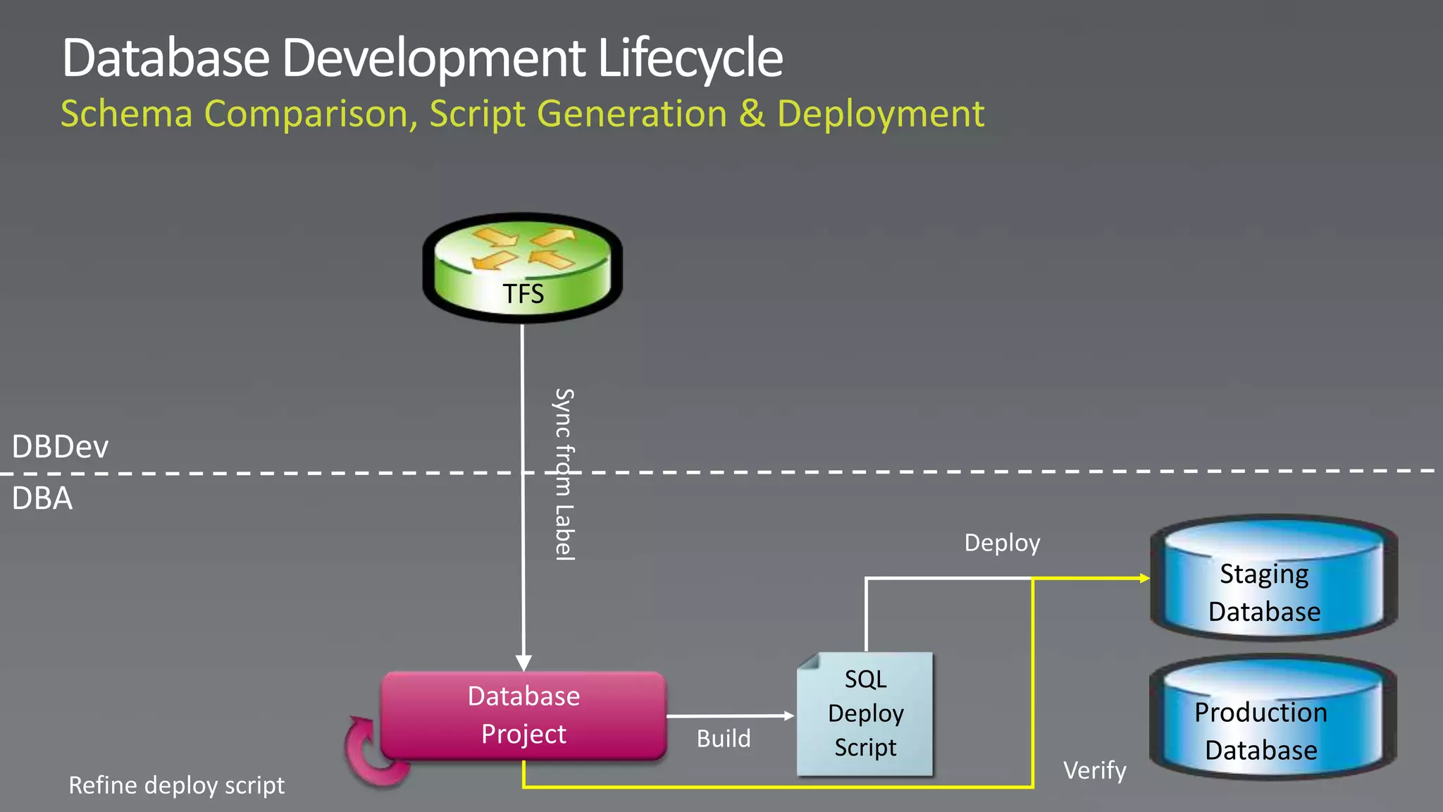Select the Staging Database cylinder
This screenshot has height=812, width=1443.
point(1274,578)
